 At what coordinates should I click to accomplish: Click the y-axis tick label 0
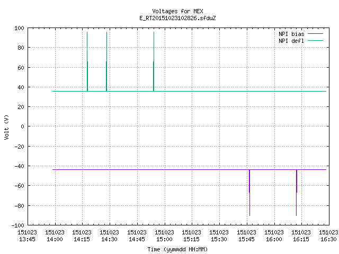click(x=22, y=126)
